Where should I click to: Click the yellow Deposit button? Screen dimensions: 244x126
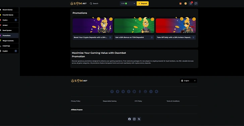(142, 3)
